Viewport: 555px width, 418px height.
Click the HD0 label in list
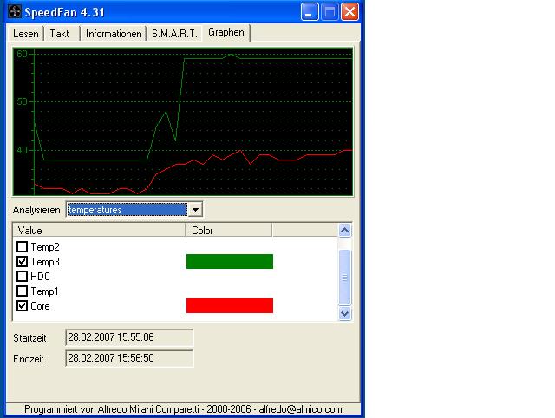tap(40, 276)
